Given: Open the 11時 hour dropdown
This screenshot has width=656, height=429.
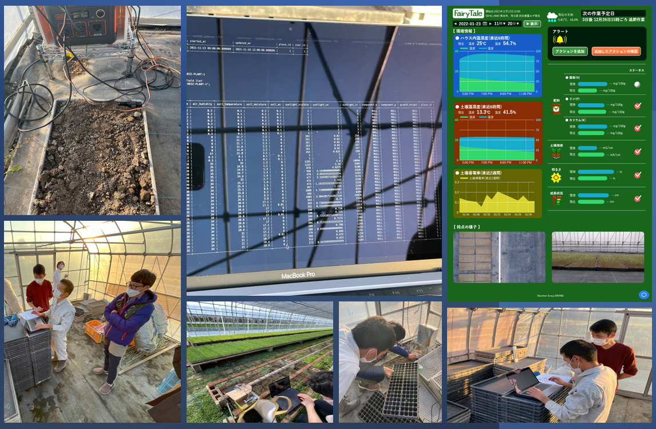Looking at the screenshot, I should point(500,24).
